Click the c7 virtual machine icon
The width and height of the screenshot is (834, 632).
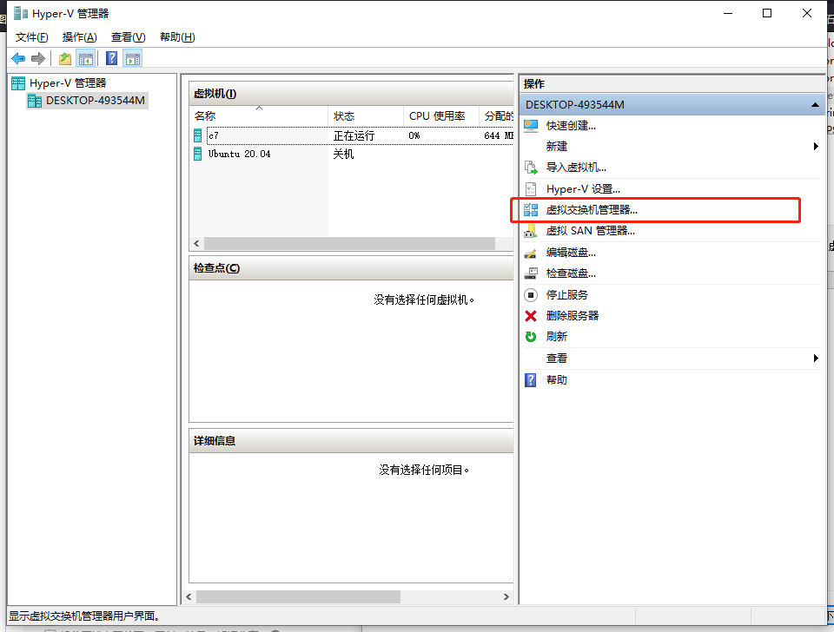(197, 135)
